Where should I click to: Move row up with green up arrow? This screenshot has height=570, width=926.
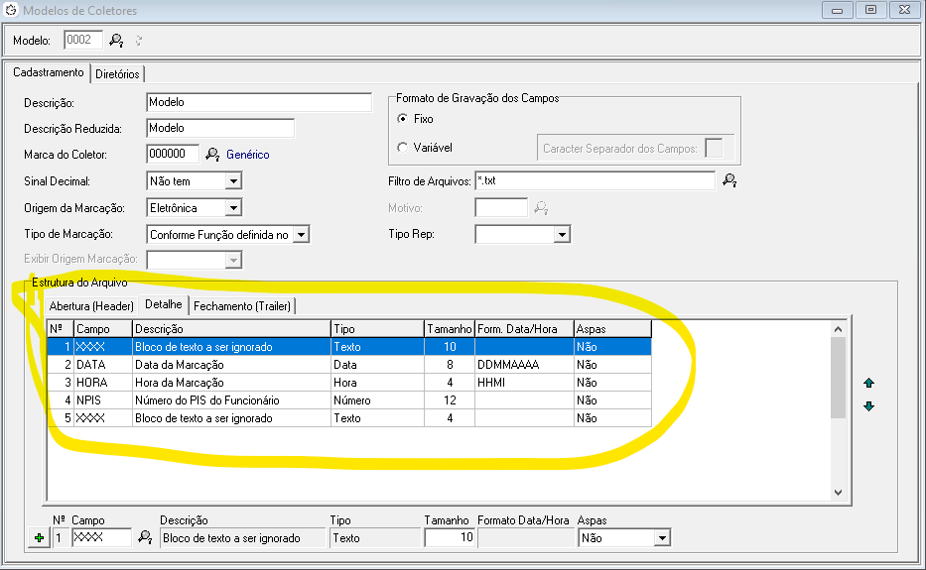point(869,383)
